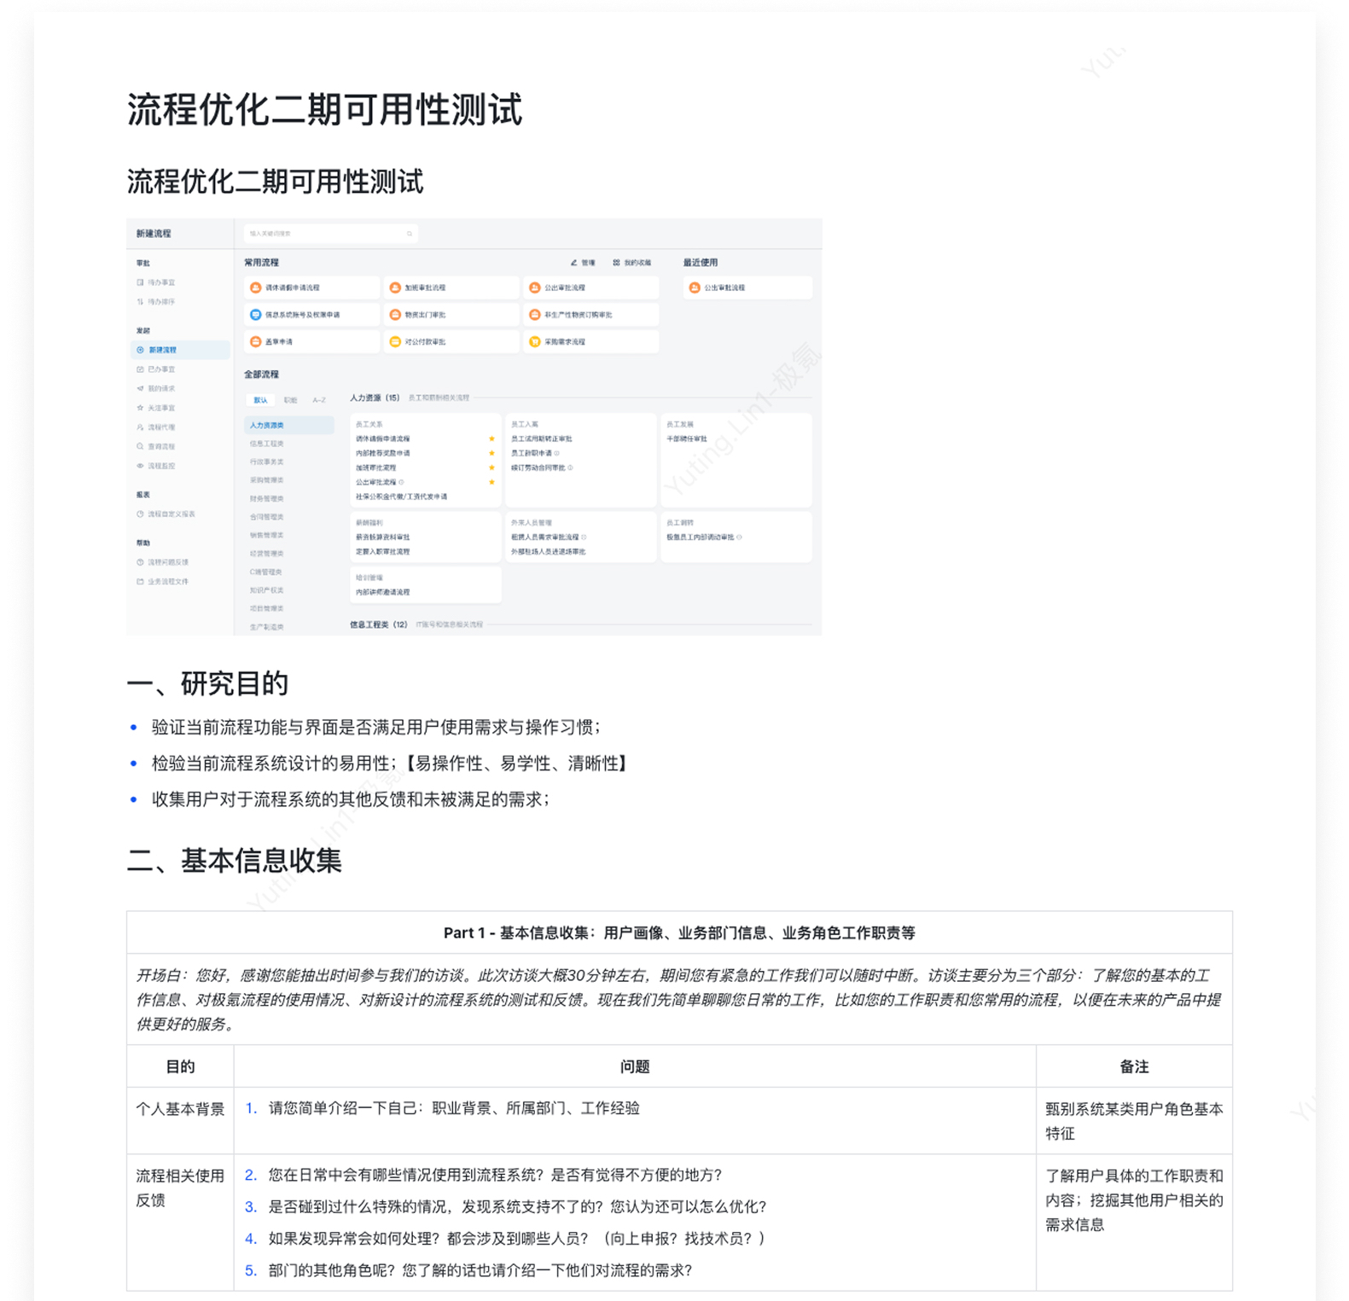Click bullet 验证当前流程功能与界面是否满足用户使用需求

click(375, 727)
